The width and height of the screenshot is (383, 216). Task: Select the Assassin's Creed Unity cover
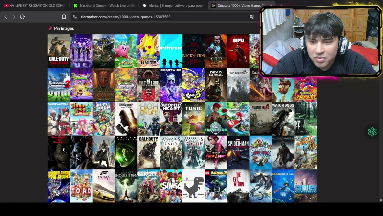[x=171, y=153]
